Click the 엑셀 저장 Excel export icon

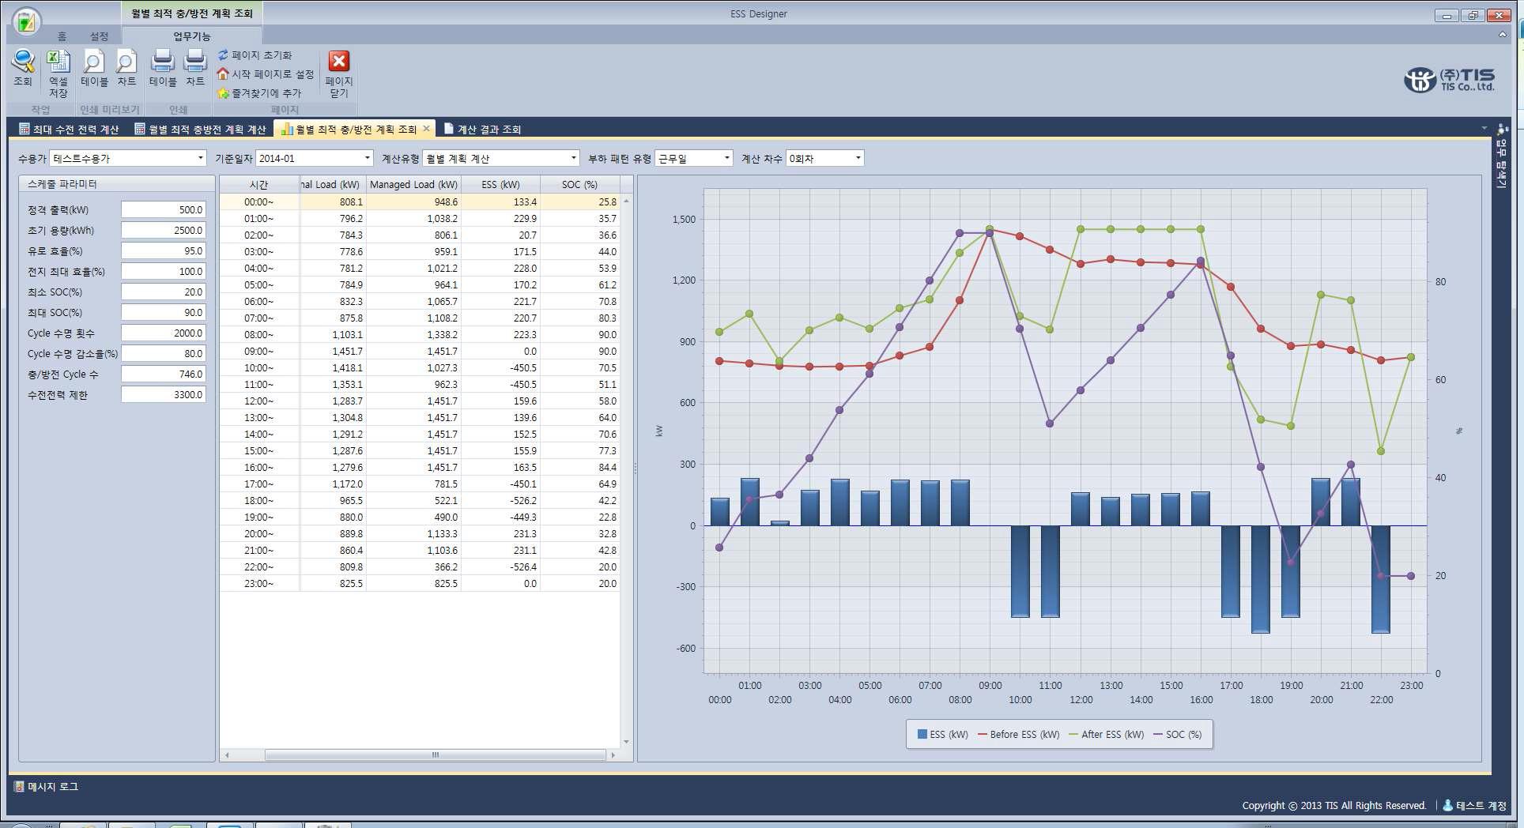point(58,62)
